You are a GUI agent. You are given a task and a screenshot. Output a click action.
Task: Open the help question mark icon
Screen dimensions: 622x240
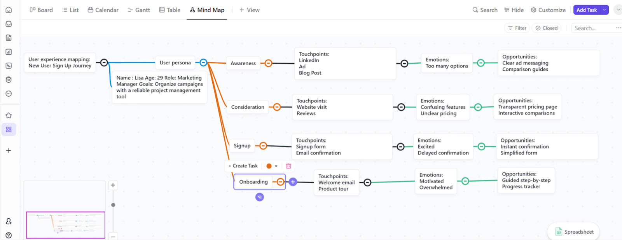9,235
